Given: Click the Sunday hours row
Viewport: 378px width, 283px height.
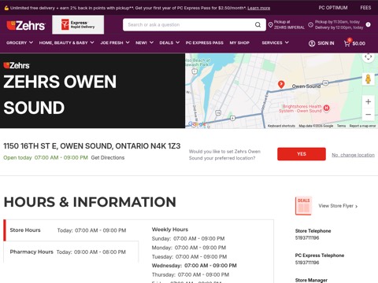Looking at the screenshot, I should tap(188, 238).
